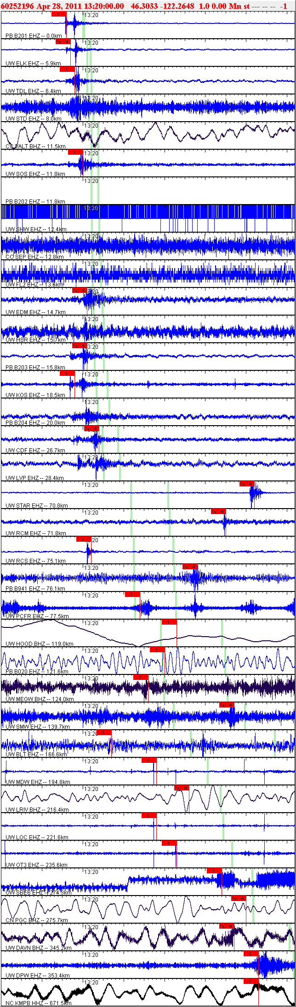Select the station label UW LOC EHZ -- 221.6km
This screenshot has width=296, height=1007.
click(x=37, y=837)
